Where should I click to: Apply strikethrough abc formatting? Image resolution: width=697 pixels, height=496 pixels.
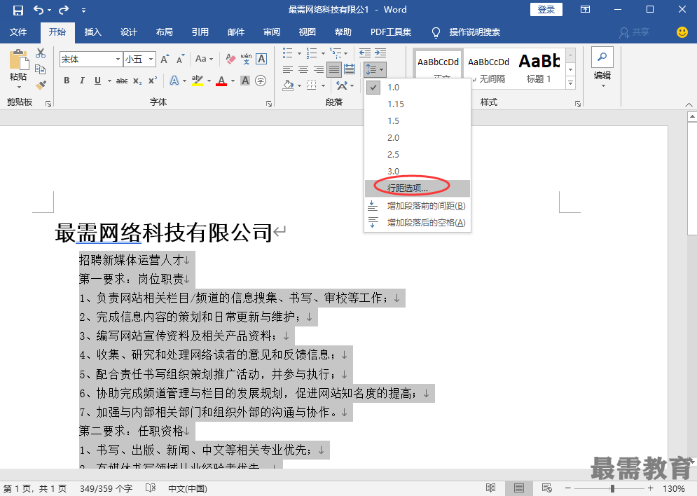(122, 81)
